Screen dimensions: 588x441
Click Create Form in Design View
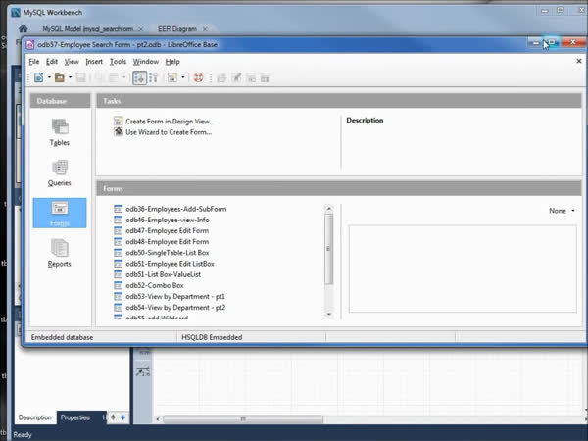tap(169, 122)
